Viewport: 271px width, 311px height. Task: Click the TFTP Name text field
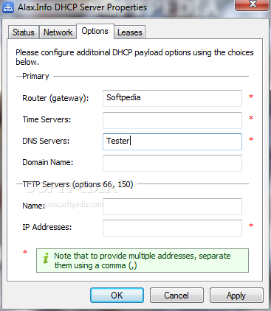coord(172,206)
